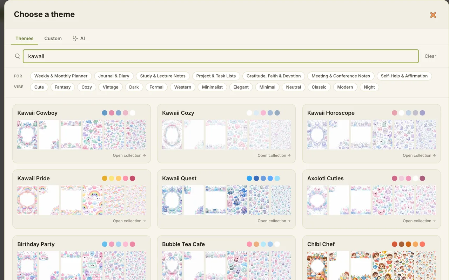
Task: Select the Cozy vibe chip
Action: 87,87
